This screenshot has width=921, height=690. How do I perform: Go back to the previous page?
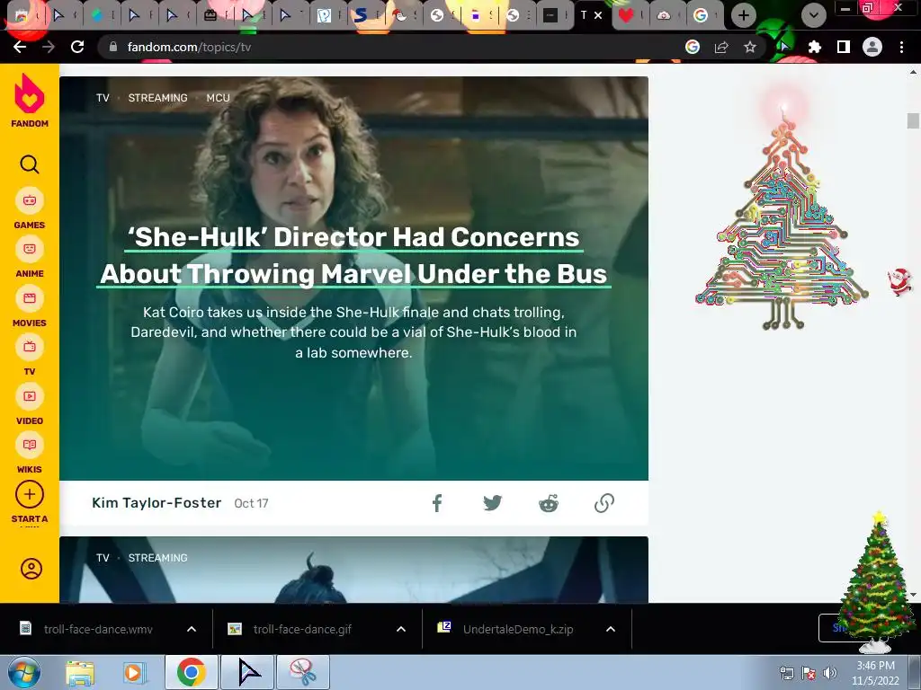[x=20, y=47]
